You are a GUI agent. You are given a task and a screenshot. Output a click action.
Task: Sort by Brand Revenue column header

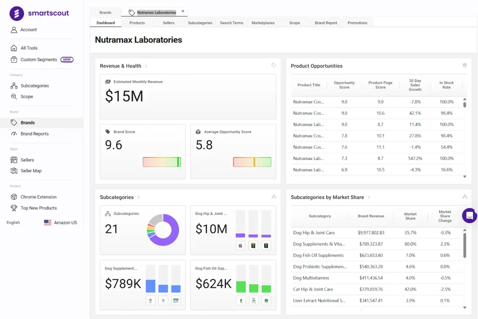(371, 216)
